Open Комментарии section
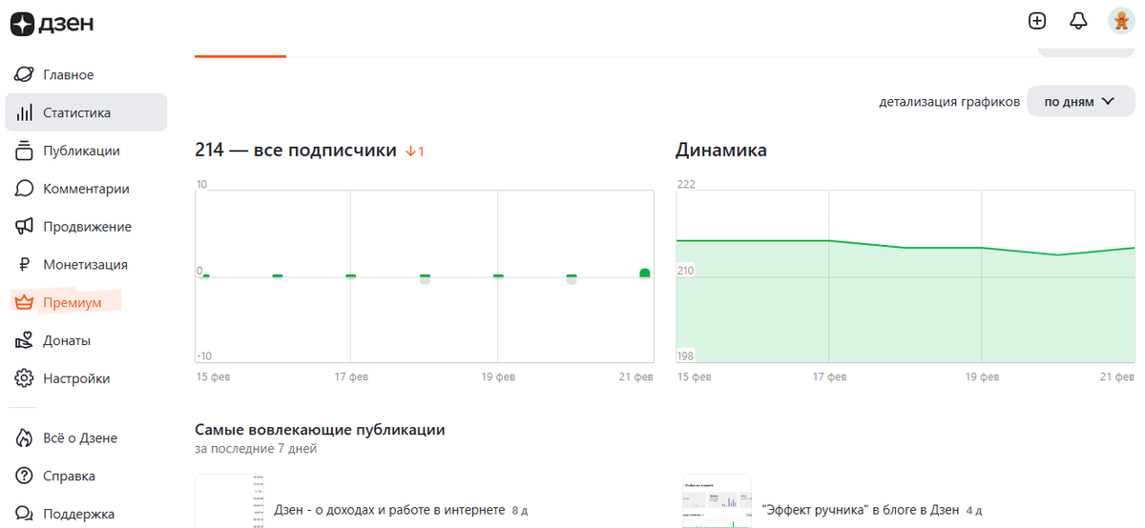 86,189
